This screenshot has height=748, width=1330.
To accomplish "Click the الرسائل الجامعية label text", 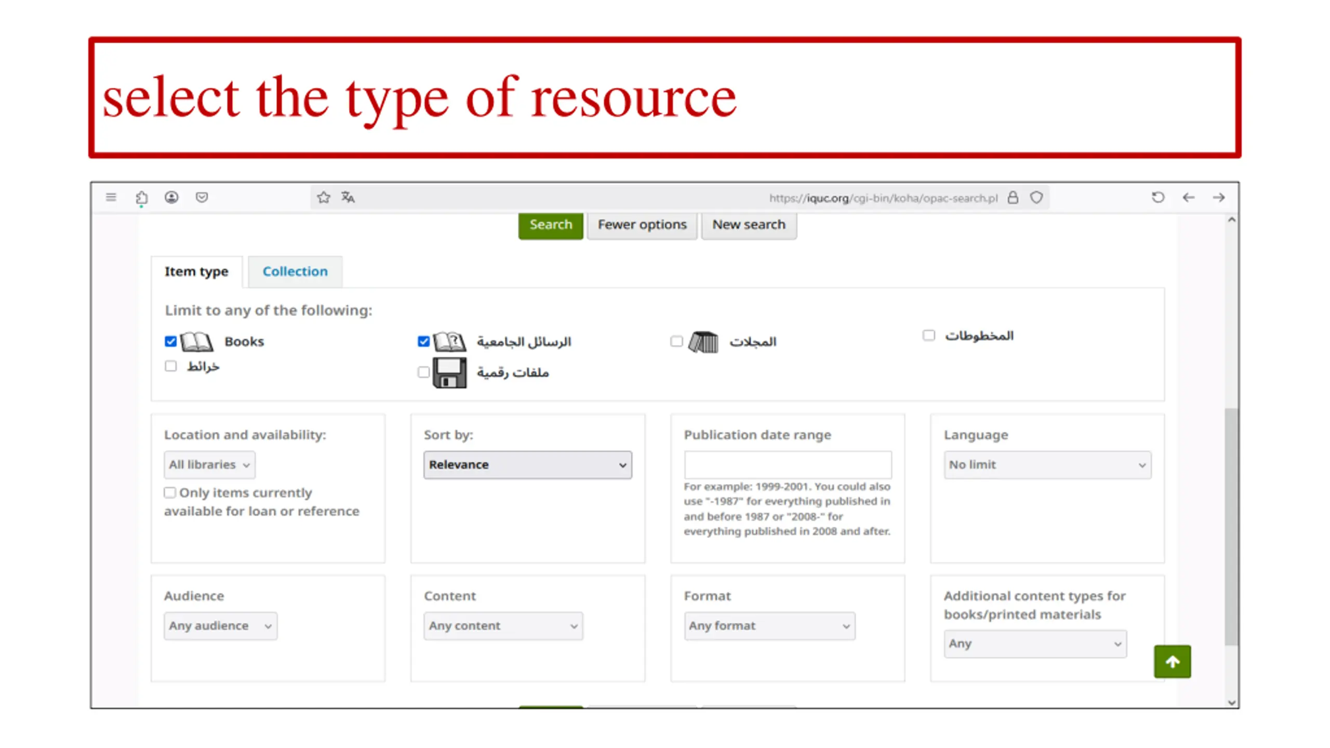I will pyautogui.click(x=524, y=341).
